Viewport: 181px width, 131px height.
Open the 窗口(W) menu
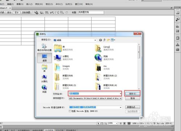coord(79,4)
